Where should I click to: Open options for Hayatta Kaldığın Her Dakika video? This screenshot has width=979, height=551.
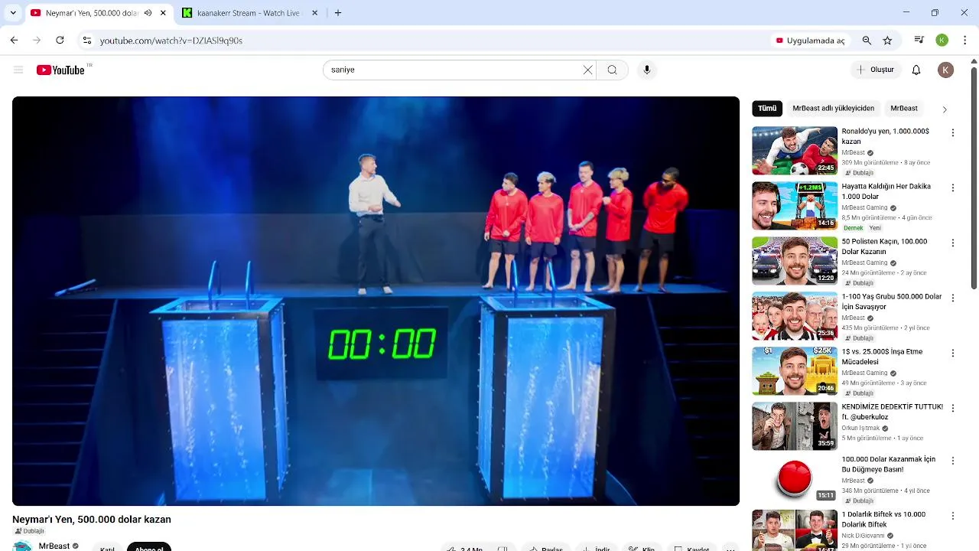click(x=953, y=187)
